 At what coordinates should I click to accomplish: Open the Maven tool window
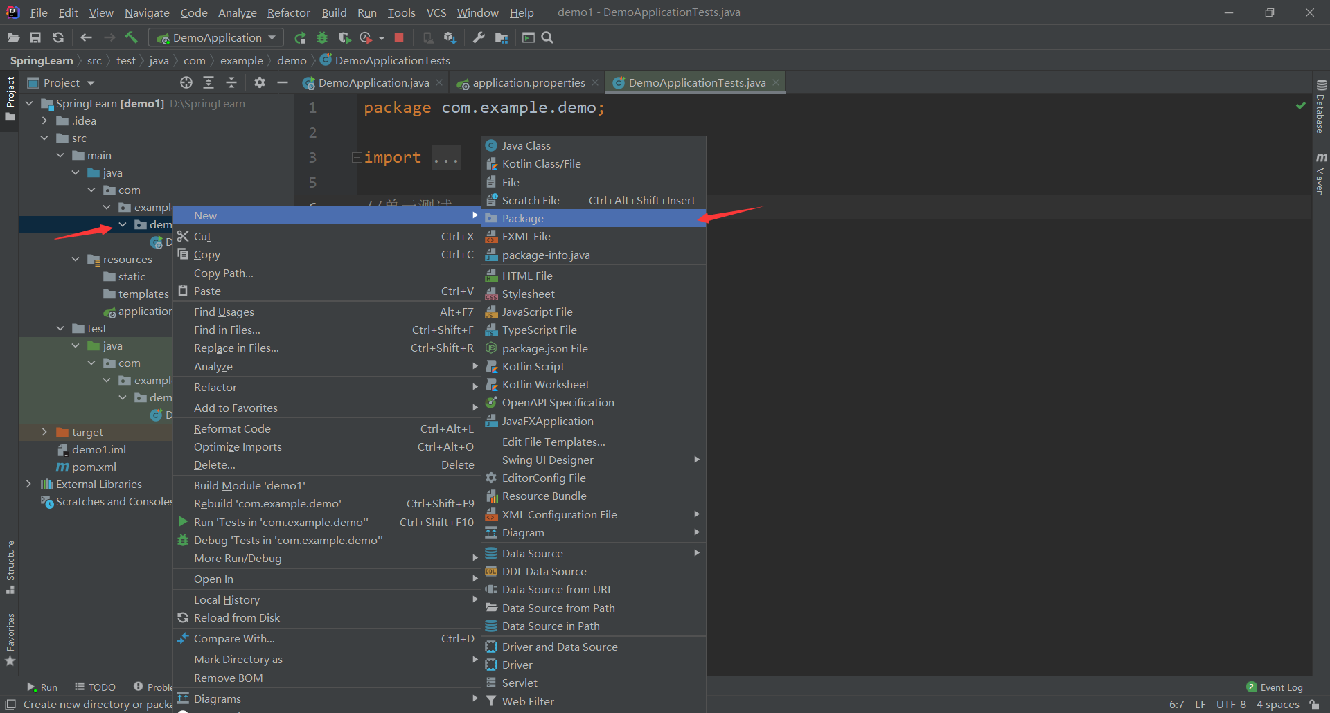pos(1321,174)
